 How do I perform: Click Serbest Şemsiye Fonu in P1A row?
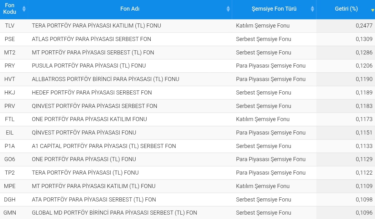[x=263, y=146]
